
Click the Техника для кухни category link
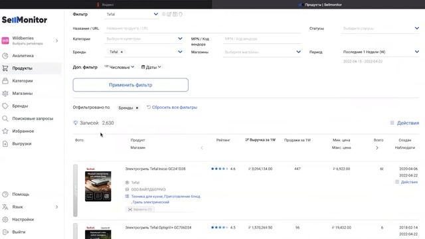(x=147, y=197)
